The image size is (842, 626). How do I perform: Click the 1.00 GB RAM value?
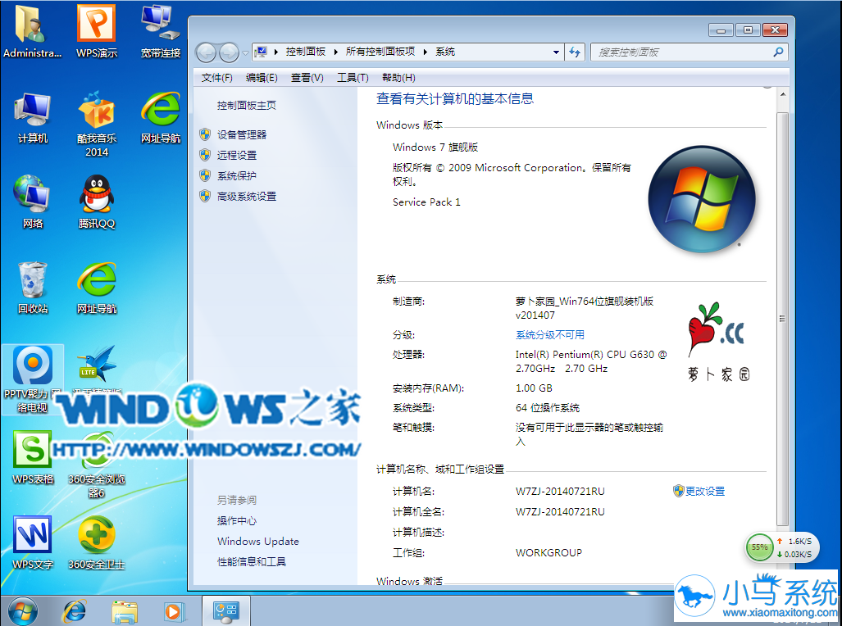click(534, 388)
